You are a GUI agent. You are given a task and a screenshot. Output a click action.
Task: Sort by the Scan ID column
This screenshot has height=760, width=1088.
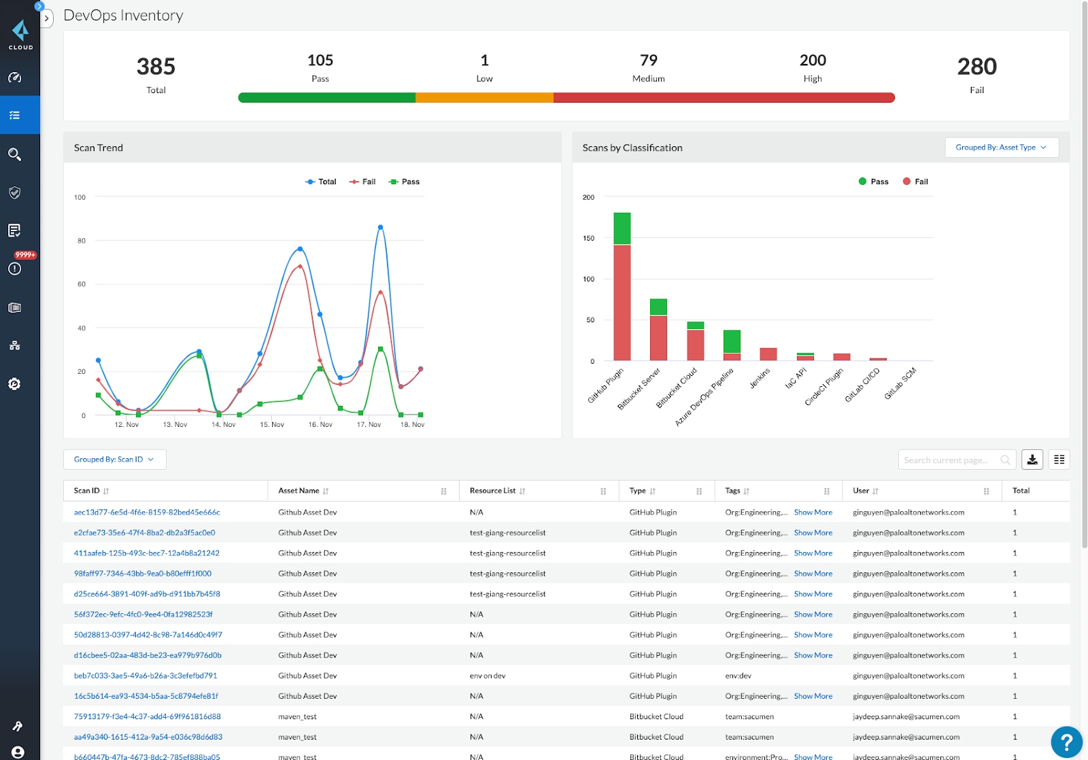(106, 491)
